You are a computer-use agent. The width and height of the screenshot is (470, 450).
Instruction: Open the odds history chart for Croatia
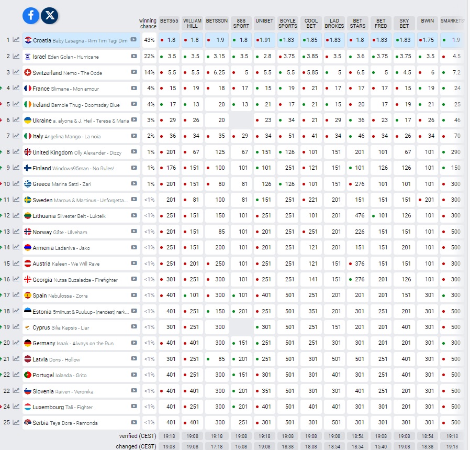[x=16, y=40]
